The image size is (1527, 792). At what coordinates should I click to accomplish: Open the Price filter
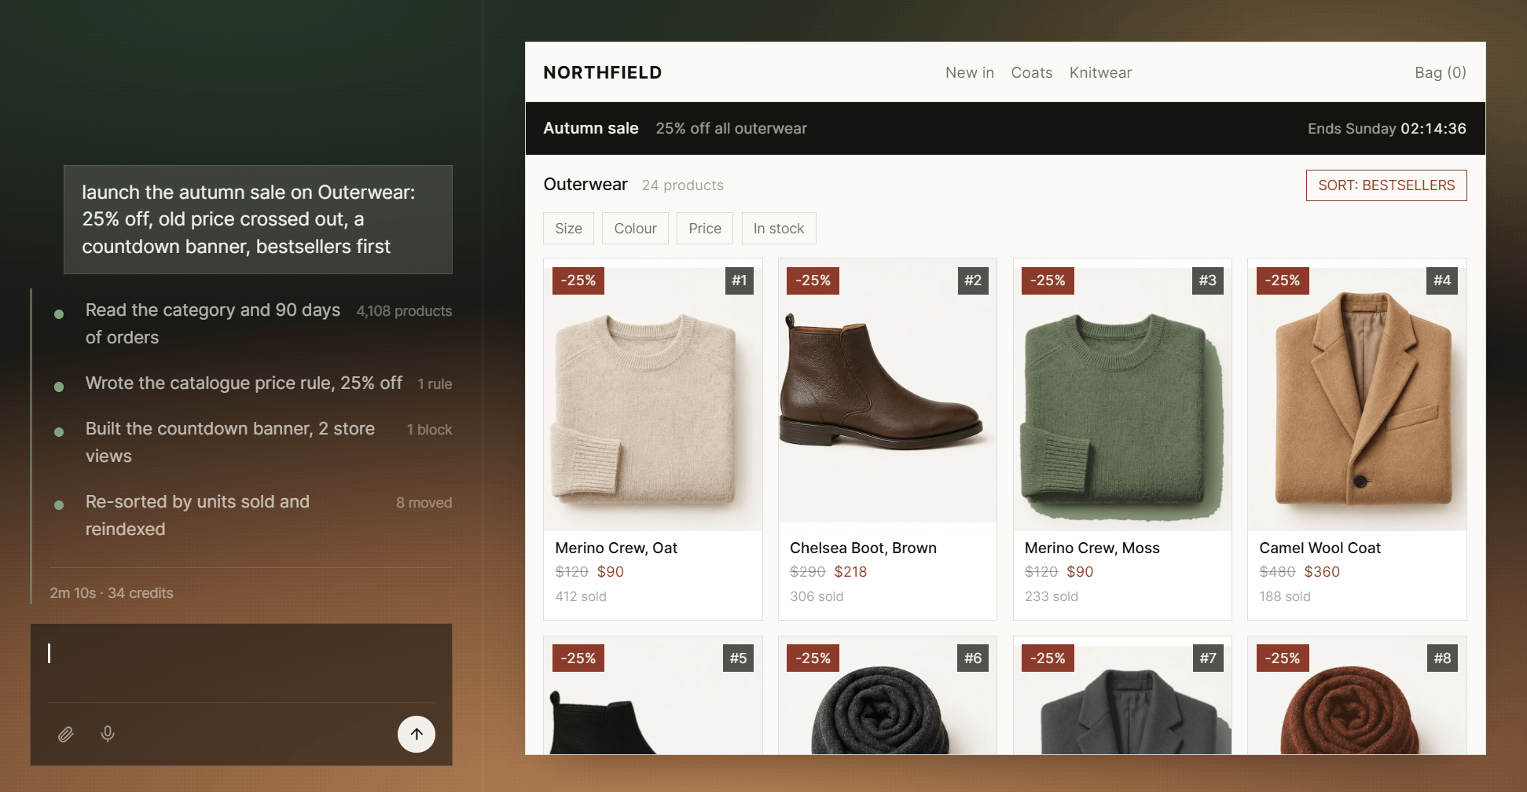705,229
